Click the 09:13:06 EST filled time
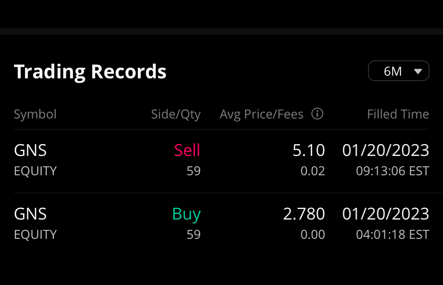The image size is (443, 285). coord(393,171)
